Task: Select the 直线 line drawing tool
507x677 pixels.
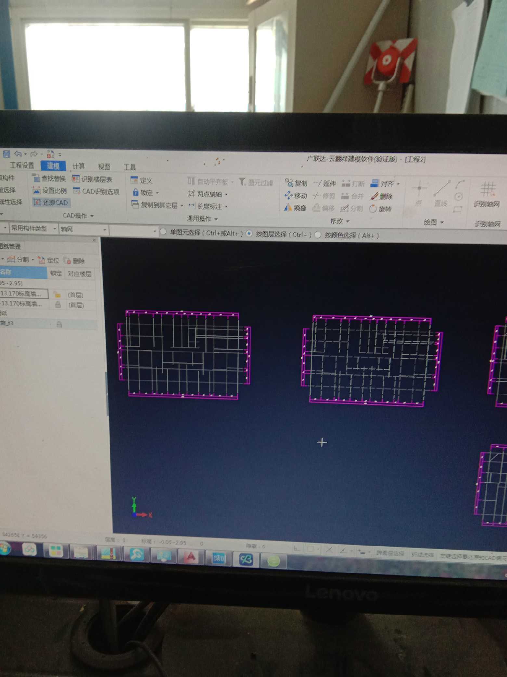Action: [442, 194]
